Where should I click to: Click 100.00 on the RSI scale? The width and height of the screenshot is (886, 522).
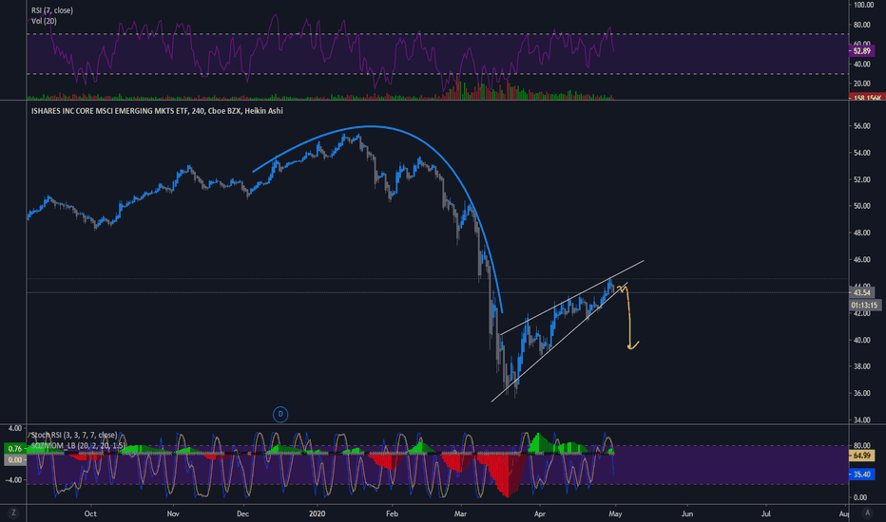[x=863, y=5]
